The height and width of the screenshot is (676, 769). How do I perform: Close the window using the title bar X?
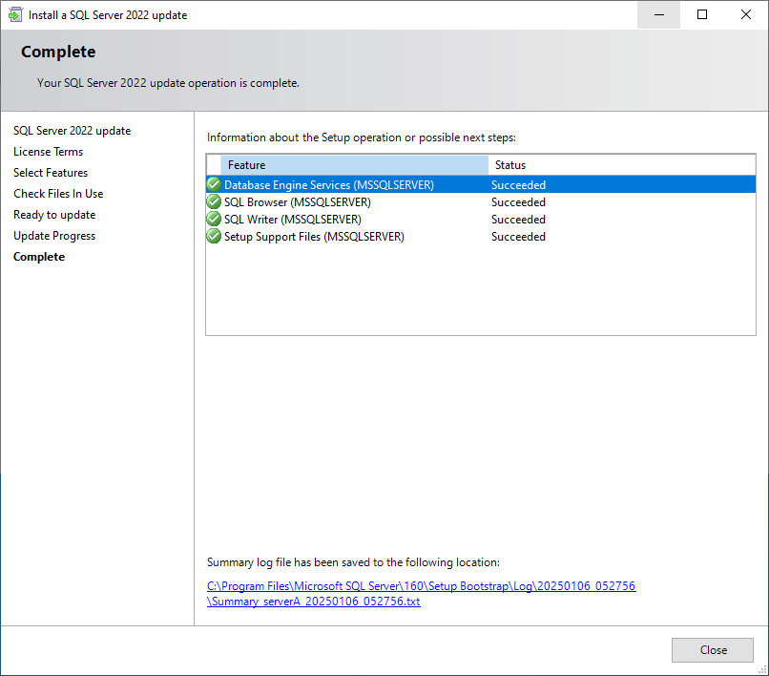tap(745, 14)
